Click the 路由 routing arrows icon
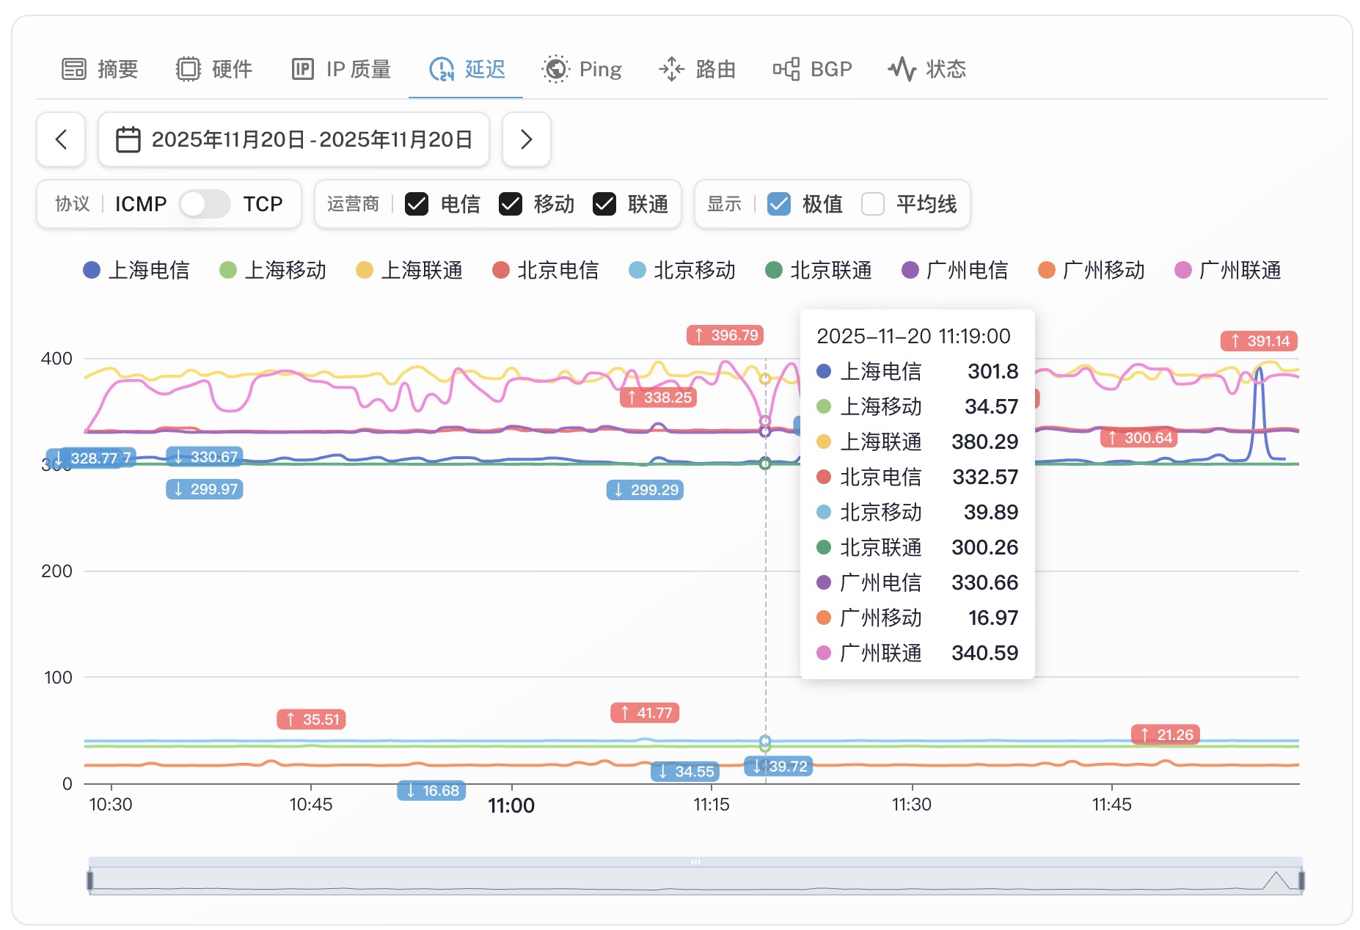This screenshot has width=1360, height=930. point(671,69)
